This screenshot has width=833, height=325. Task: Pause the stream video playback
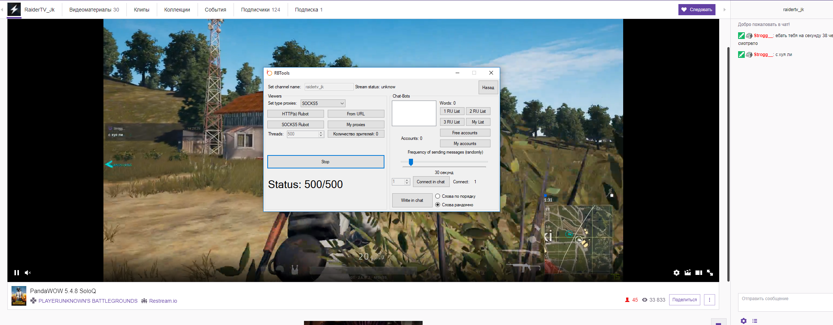(16, 273)
